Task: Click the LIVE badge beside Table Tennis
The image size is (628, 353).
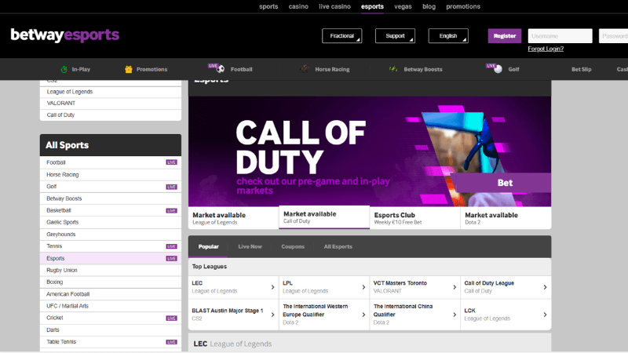Action: click(171, 342)
